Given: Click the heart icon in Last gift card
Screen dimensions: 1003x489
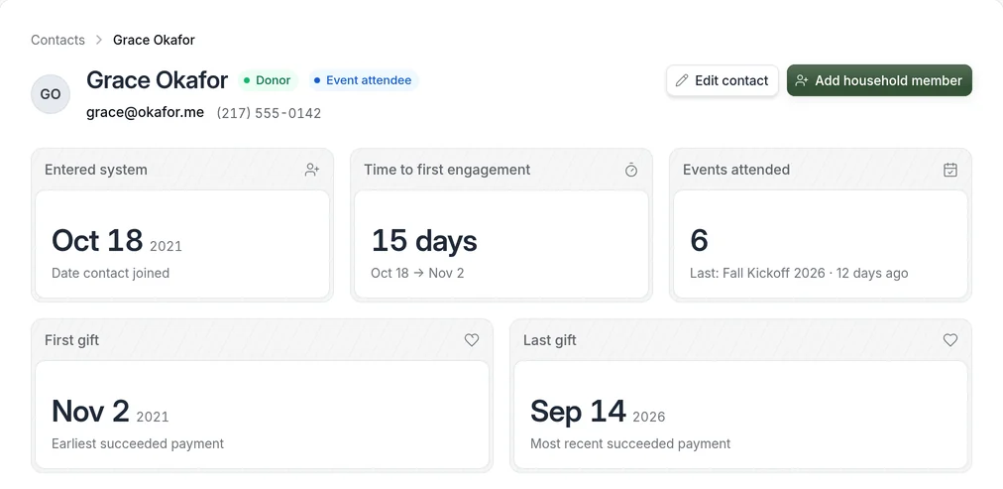Looking at the screenshot, I should tap(950, 340).
